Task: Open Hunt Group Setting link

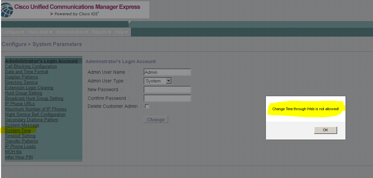Action: click(23, 93)
